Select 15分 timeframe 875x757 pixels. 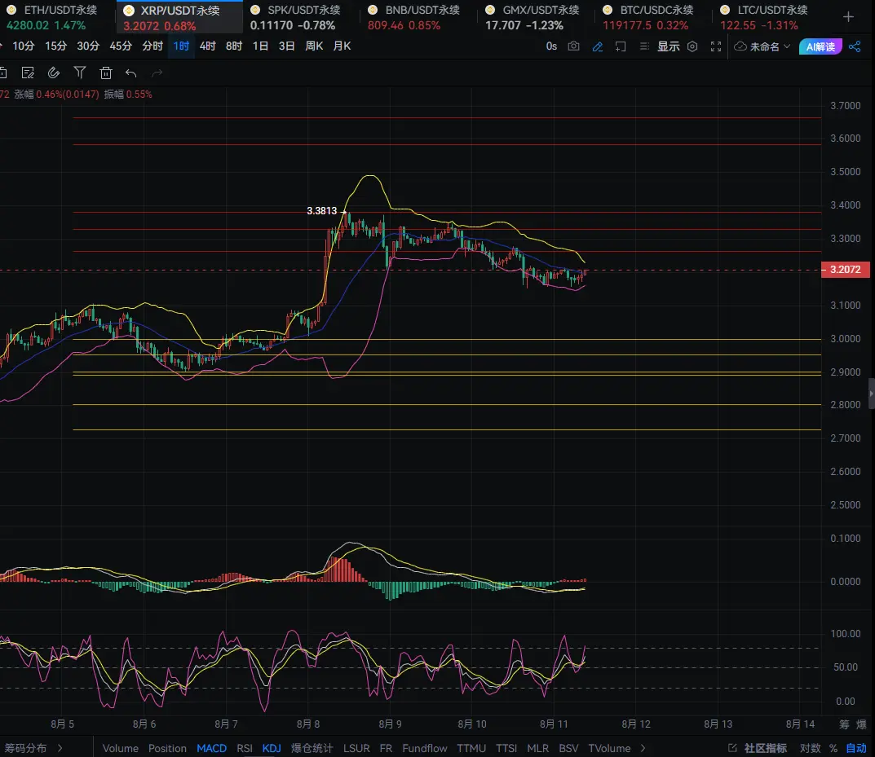point(55,46)
